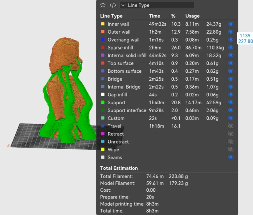The width and height of the screenshot is (253, 215).
Task: Toggle Custom line visibility eye
Action: (231, 118)
